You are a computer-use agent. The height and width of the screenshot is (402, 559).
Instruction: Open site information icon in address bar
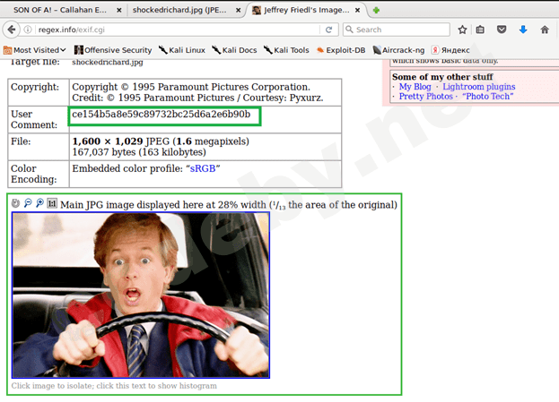(28, 30)
